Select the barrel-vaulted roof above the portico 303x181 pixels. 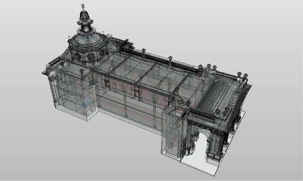216,95
